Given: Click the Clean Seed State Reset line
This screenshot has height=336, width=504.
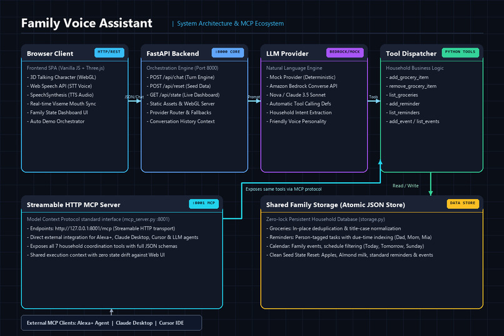Looking at the screenshot, I should pyautogui.click(x=350, y=255).
